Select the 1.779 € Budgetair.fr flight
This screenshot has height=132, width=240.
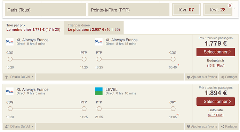point(216,52)
